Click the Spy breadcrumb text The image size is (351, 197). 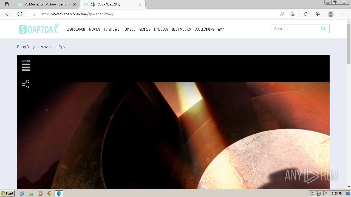pos(62,47)
